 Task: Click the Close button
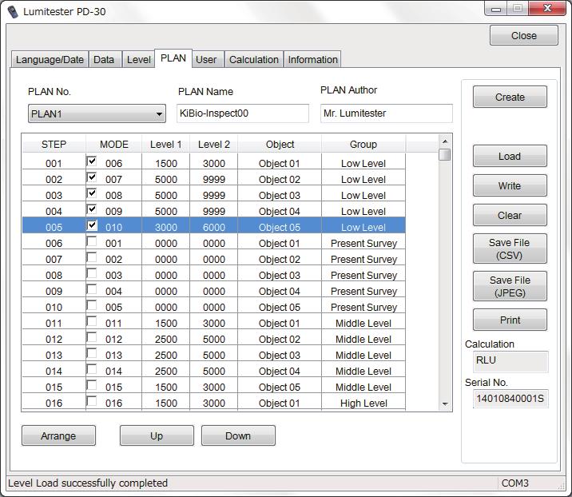point(524,35)
